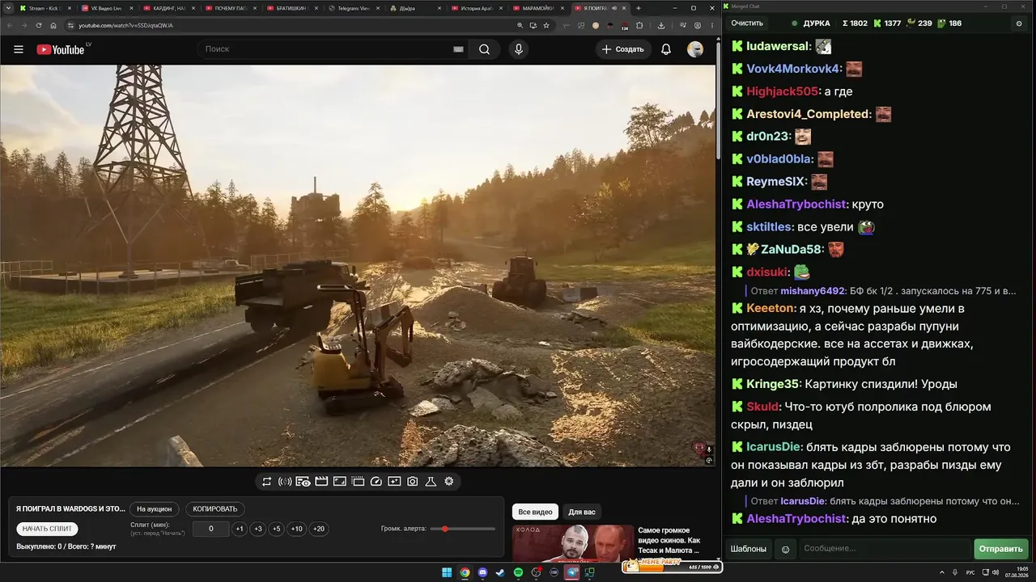This screenshot has width=1036, height=582.
Task: Open Discord from the taskbar
Action: [x=482, y=572]
